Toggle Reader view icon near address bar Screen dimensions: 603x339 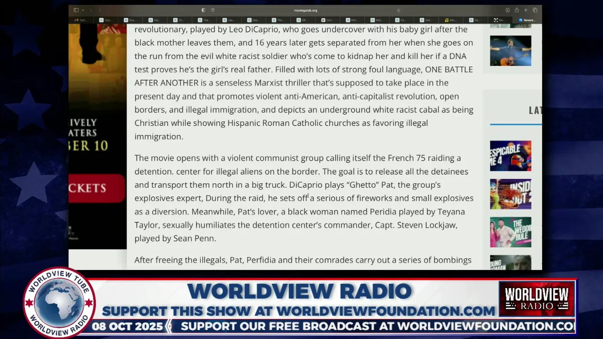(x=213, y=10)
